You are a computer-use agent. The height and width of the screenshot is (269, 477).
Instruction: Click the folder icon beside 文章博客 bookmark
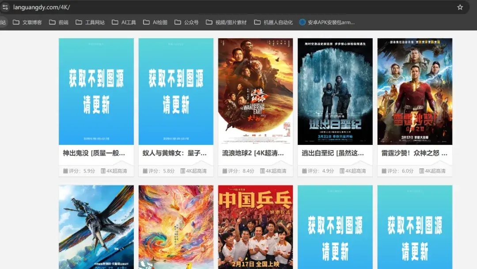[16, 22]
